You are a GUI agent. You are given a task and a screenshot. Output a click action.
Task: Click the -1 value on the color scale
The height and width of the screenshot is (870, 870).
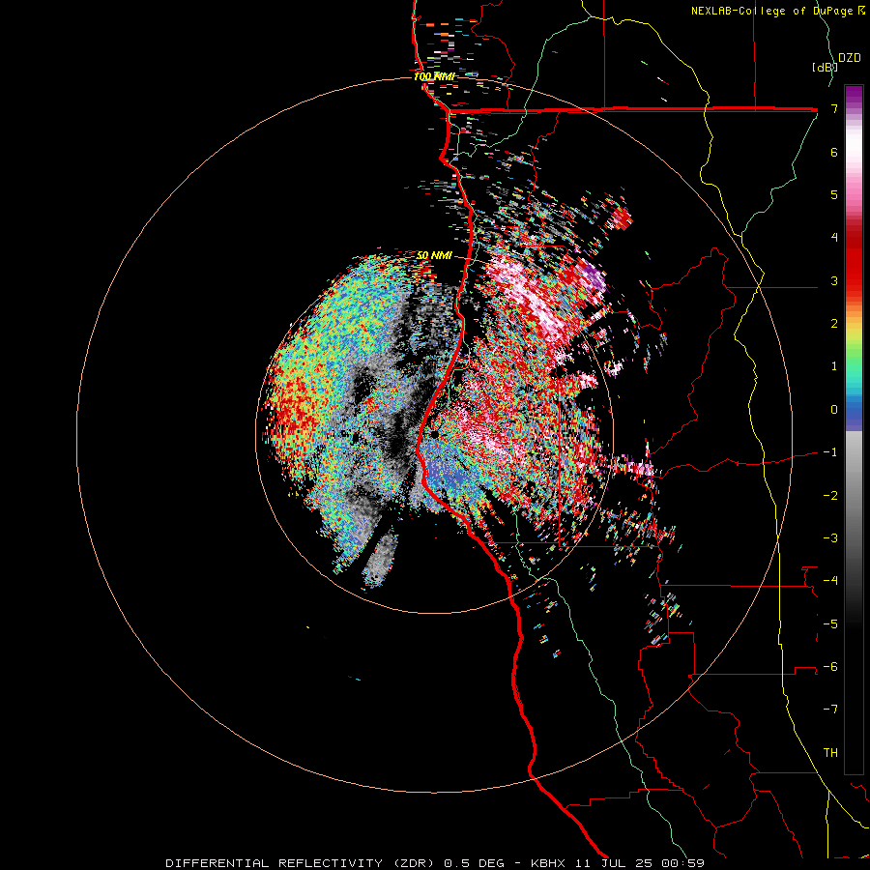[x=830, y=452]
